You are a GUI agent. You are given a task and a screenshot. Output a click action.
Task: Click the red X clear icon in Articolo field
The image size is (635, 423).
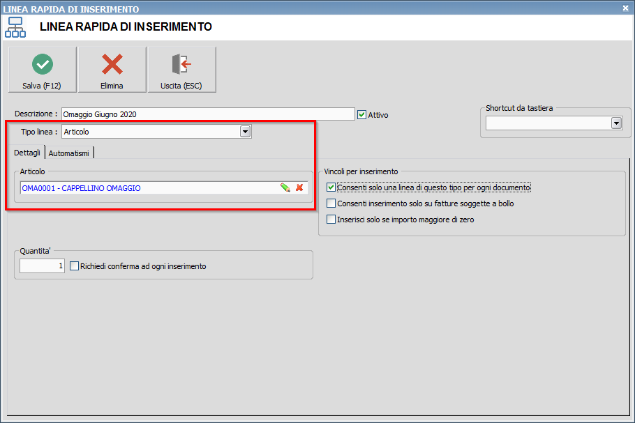299,187
